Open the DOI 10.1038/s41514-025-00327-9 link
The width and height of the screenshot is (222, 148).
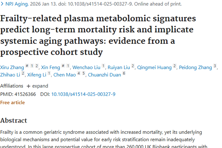83,94
